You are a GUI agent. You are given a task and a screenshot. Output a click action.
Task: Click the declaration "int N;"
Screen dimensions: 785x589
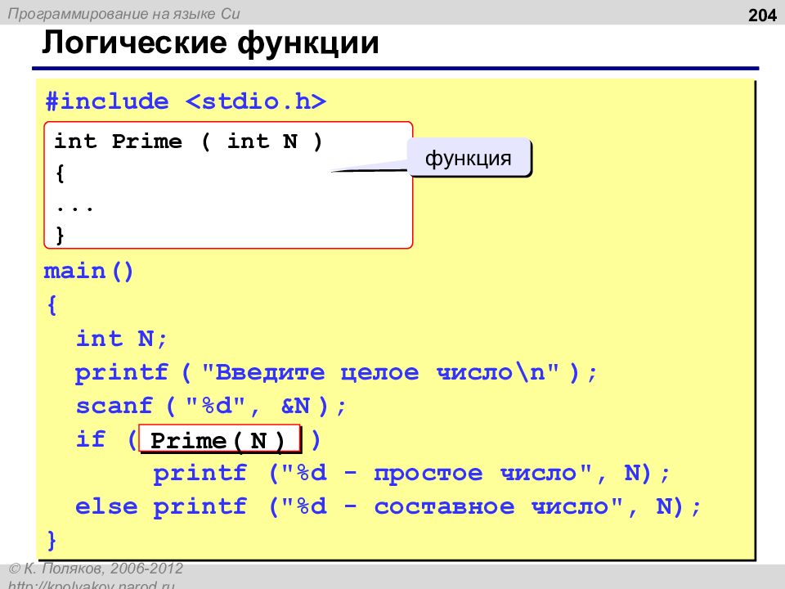(x=121, y=339)
